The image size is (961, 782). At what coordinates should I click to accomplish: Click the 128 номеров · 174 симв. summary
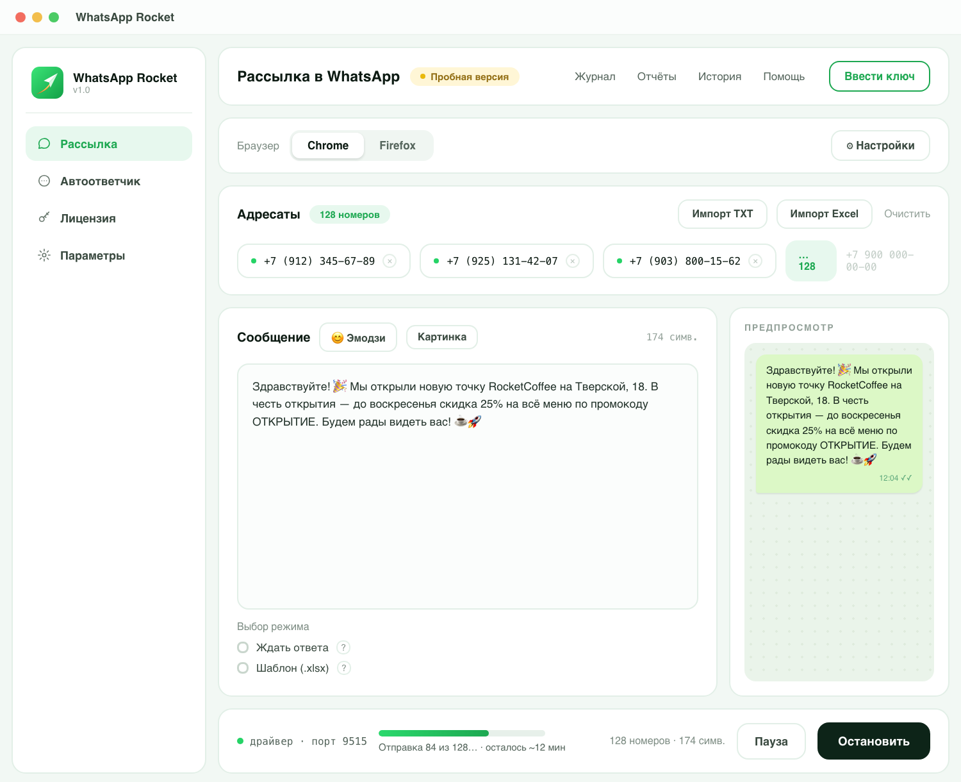pos(667,741)
